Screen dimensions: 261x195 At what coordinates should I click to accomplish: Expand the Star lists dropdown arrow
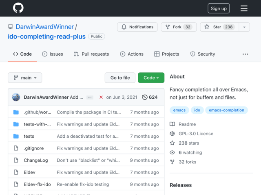tap(244, 27)
